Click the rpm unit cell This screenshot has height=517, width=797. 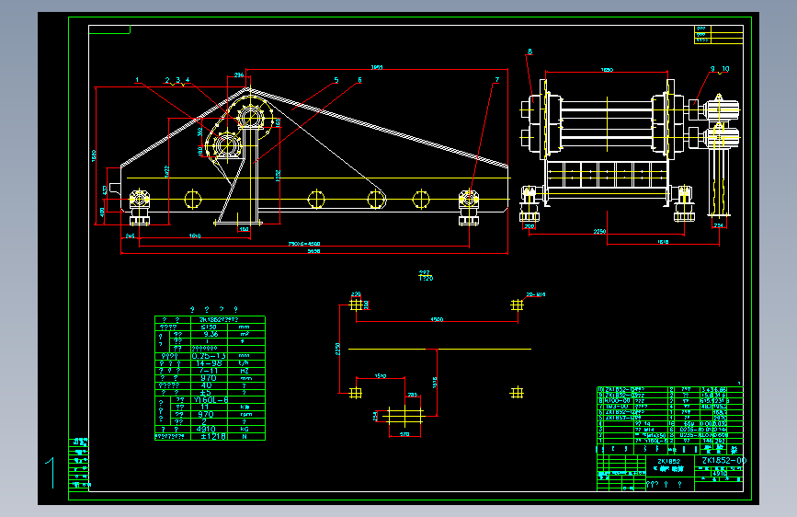pos(246,415)
